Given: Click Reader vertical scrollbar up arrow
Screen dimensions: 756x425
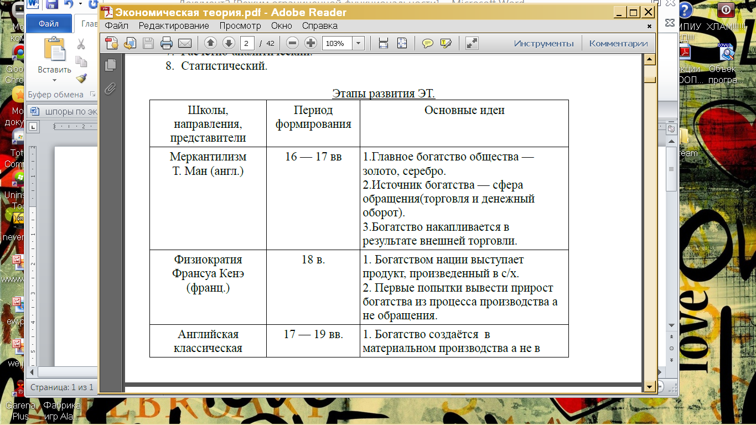Looking at the screenshot, I should (x=650, y=59).
